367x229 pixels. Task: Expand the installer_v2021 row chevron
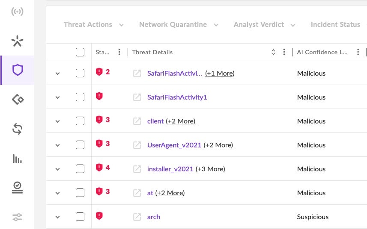click(x=58, y=169)
